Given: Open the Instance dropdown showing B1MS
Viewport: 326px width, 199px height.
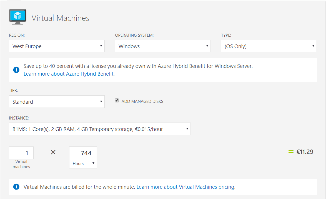Looking at the screenshot, I should click(100, 129).
